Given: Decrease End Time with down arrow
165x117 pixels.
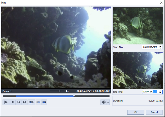Looking at the screenshot, I should [x=160, y=93].
